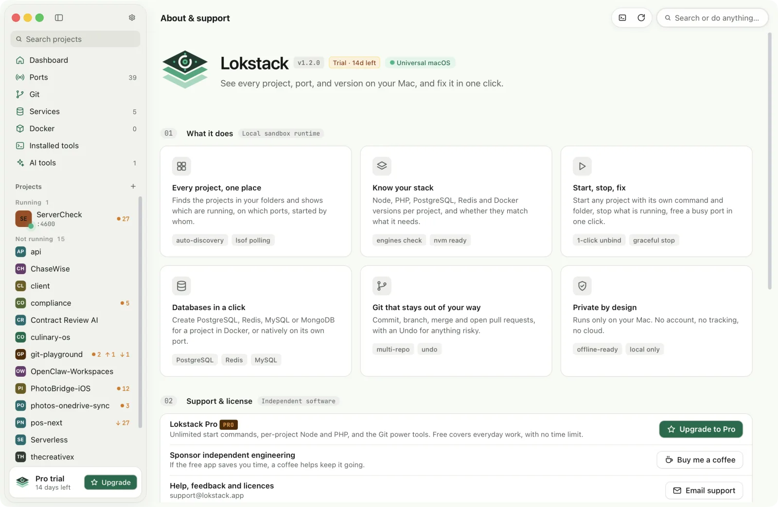Screen dimensions: 778x507
Task: Open the Docker section
Action: coord(75,128)
